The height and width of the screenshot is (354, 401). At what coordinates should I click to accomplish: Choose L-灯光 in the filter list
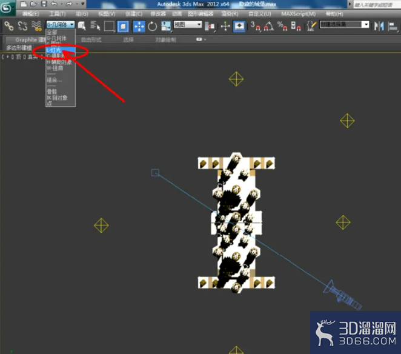(61, 50)
